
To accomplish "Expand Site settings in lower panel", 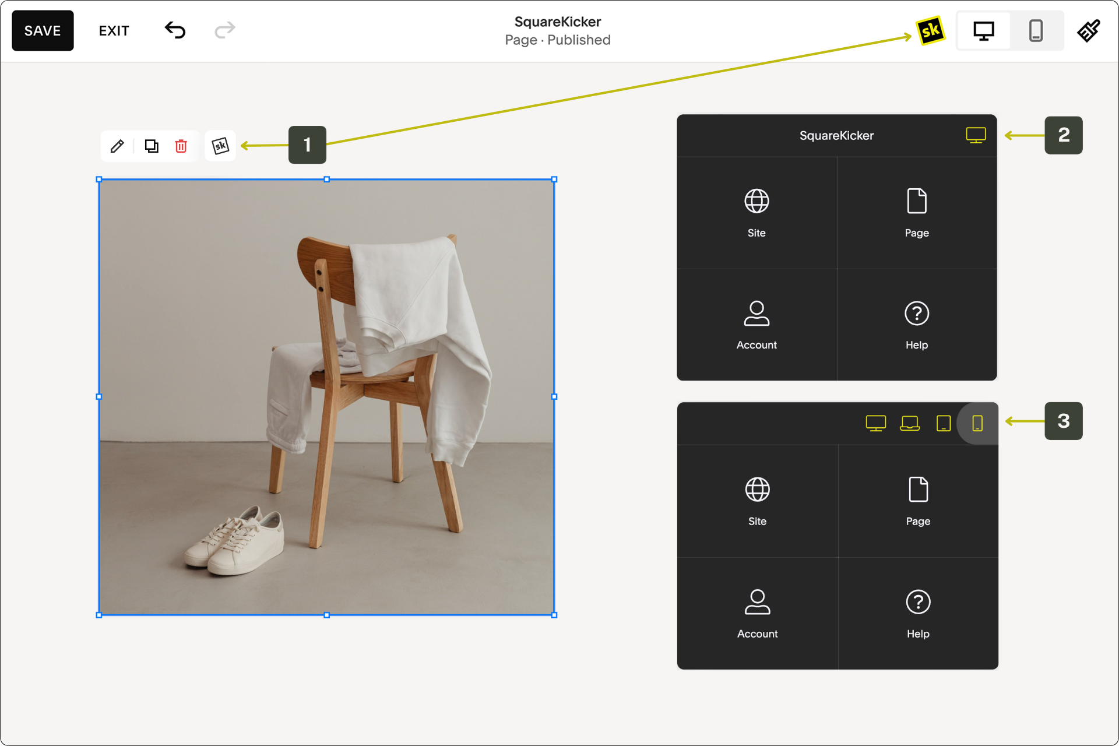I will (x=756, y=499).
